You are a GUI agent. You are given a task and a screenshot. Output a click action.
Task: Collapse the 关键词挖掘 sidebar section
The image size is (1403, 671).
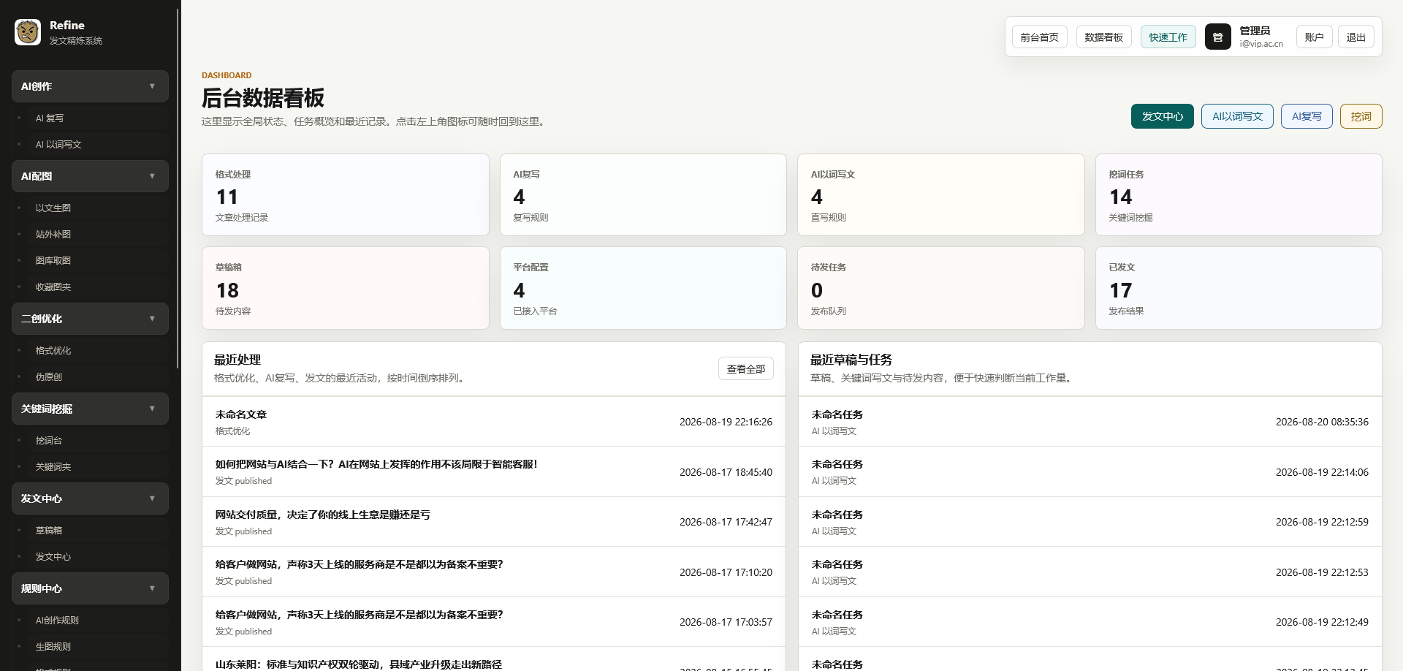pyautogui.click(x=90, y=409)
